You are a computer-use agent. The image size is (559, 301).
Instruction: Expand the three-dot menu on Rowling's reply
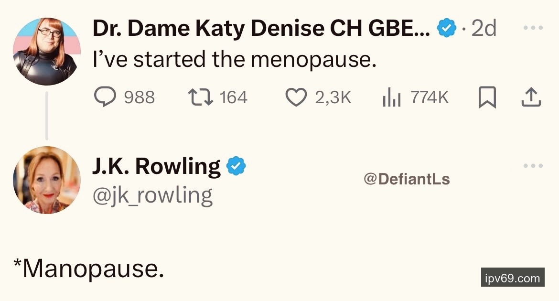click(533, 166)
